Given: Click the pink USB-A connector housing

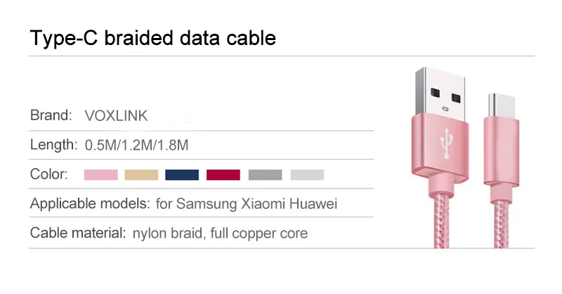Looking at the screenshot, I should [x=440, y=151].
